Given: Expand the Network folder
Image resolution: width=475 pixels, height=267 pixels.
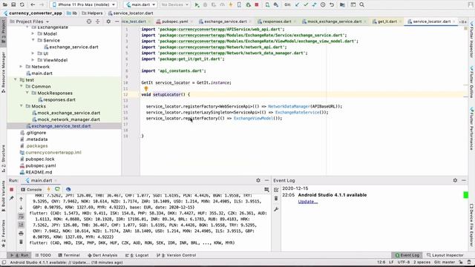Looking at the screenshot, I should click(21, 67).
